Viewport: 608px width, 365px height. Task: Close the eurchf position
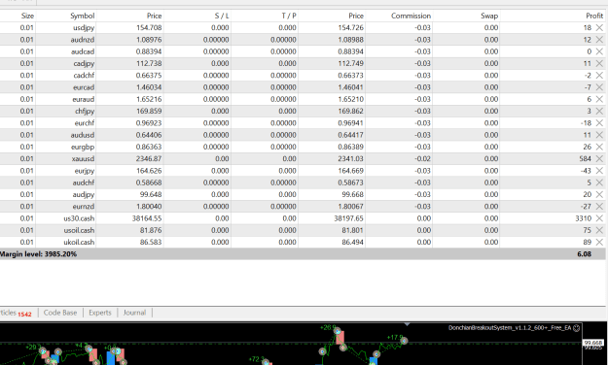[x=599, y=123]
